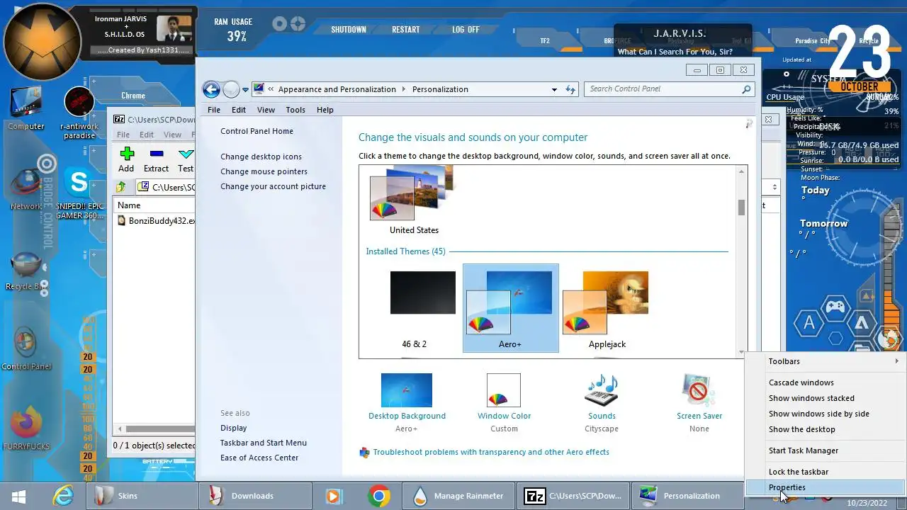907x510 pixels.
Task: Open the View menu in Personalization
Action: (x=266, y=110)
